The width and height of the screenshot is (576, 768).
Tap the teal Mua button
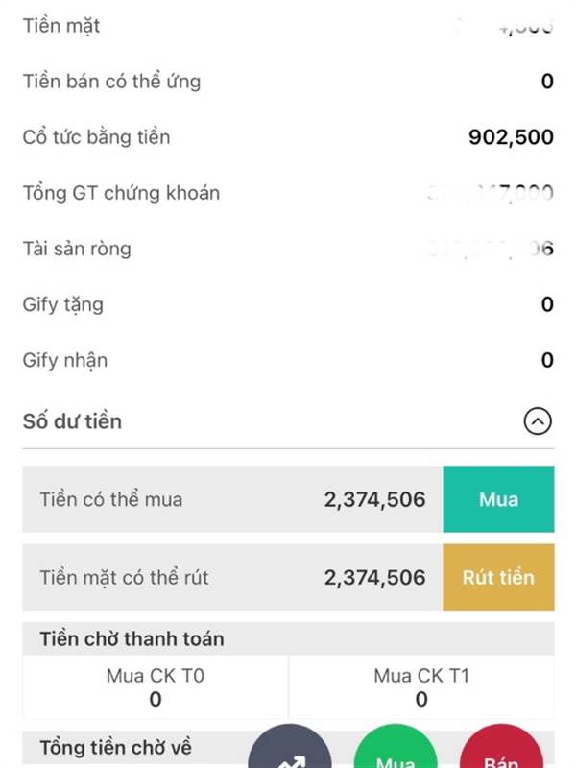(x=498, y=499)
